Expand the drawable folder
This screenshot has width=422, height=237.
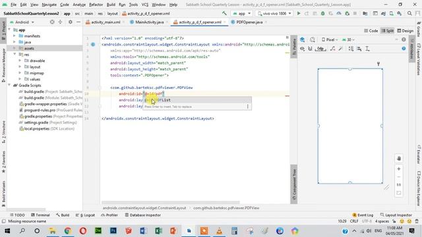(x=20, y=61)
